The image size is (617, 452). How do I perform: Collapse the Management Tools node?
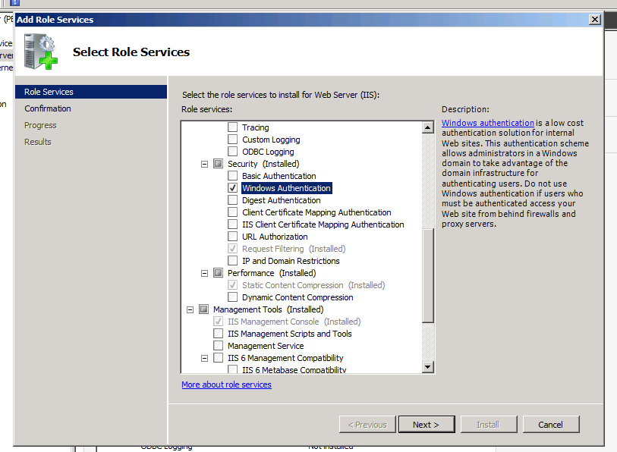[x=190, y=309]
